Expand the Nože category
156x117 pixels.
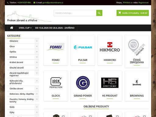(x=37, y=107)
